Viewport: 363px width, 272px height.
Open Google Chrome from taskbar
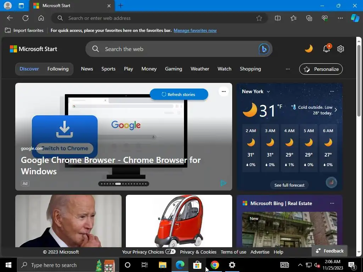(214, 265)
